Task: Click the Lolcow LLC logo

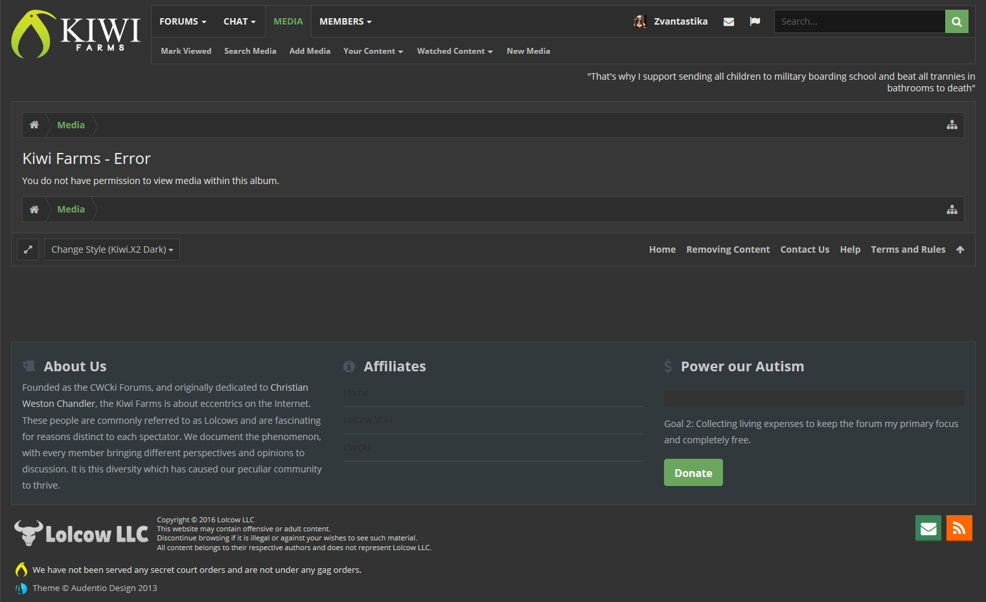Action: (x=82, y=533)
